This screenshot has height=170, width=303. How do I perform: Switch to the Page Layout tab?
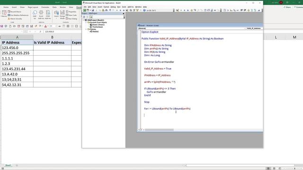click(x=33, y=7)
